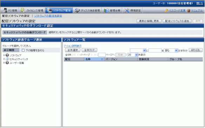This screenshot has width=205, height=128.
Task: Click the PC情報 computer icon
Action: pos(5,10)
